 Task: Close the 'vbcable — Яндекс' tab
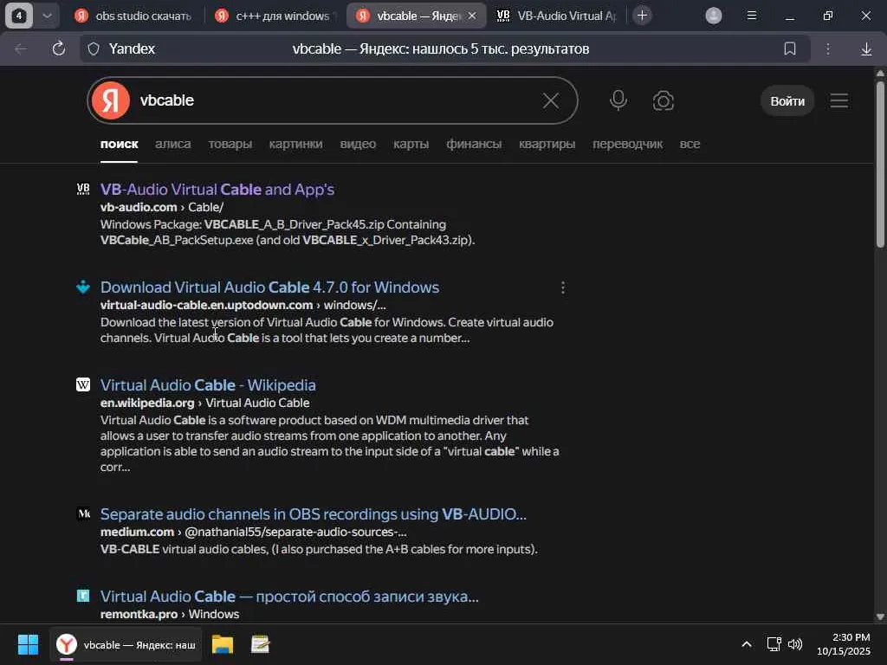tap(472, 16)
